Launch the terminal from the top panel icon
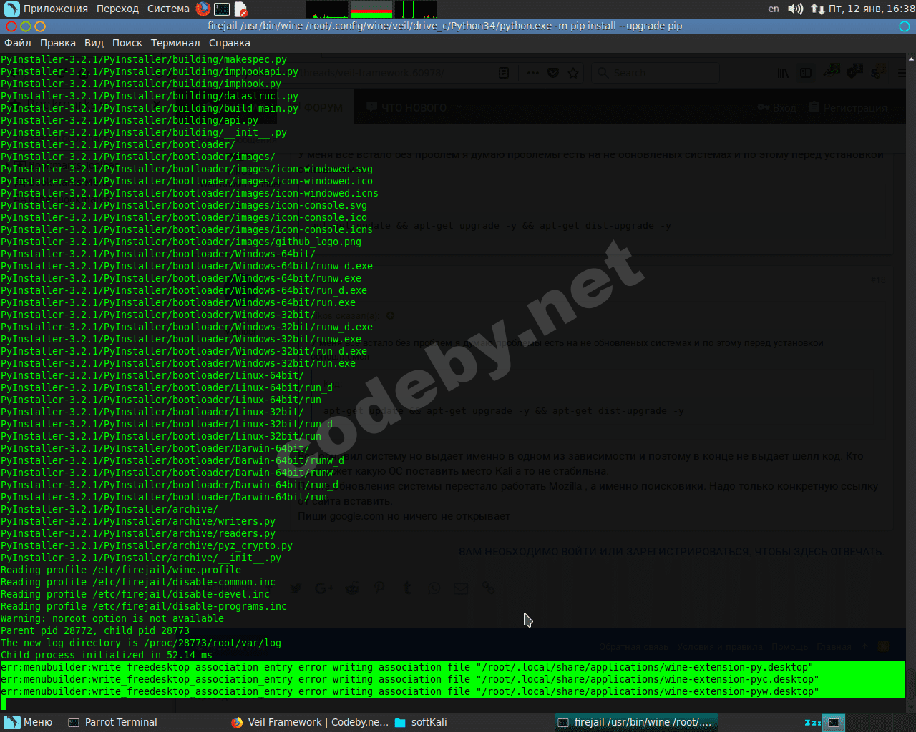The height and width of the screenshot is (732, 916). pos(222,9)
